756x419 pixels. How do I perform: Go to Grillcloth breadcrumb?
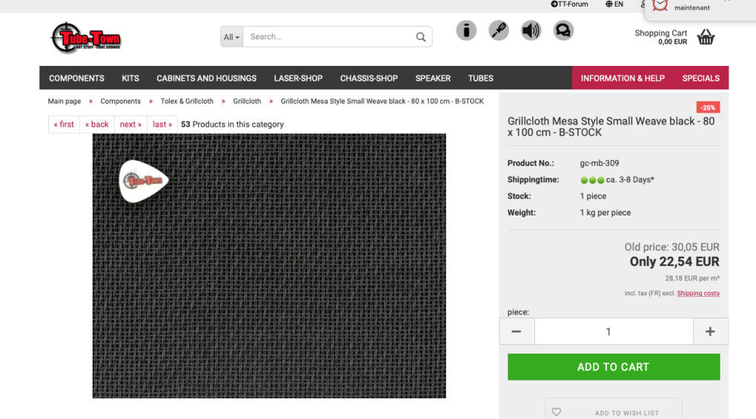point(247,101)
